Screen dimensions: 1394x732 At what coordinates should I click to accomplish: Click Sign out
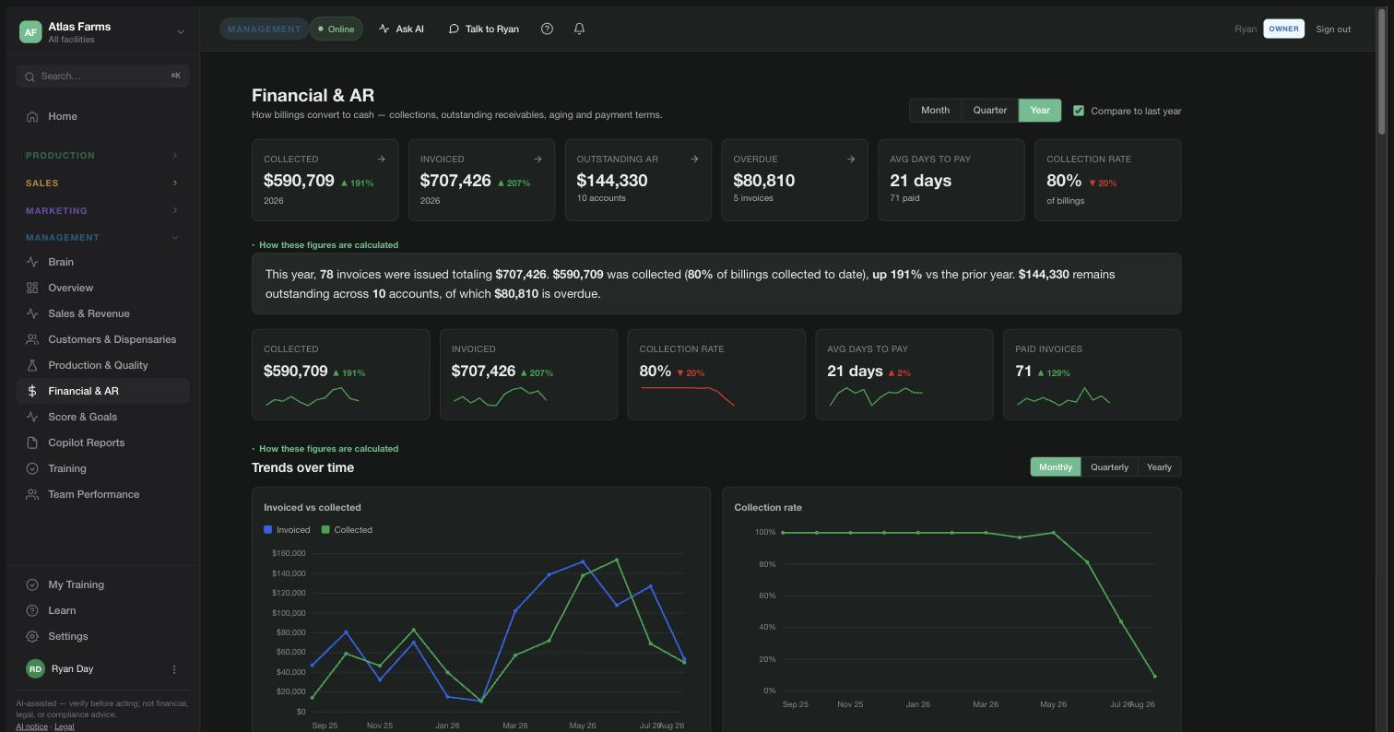click(1333, 29)
